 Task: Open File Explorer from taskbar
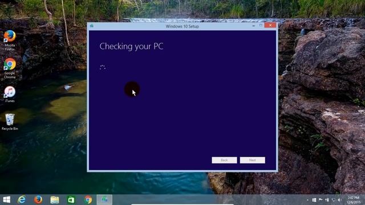55,200
